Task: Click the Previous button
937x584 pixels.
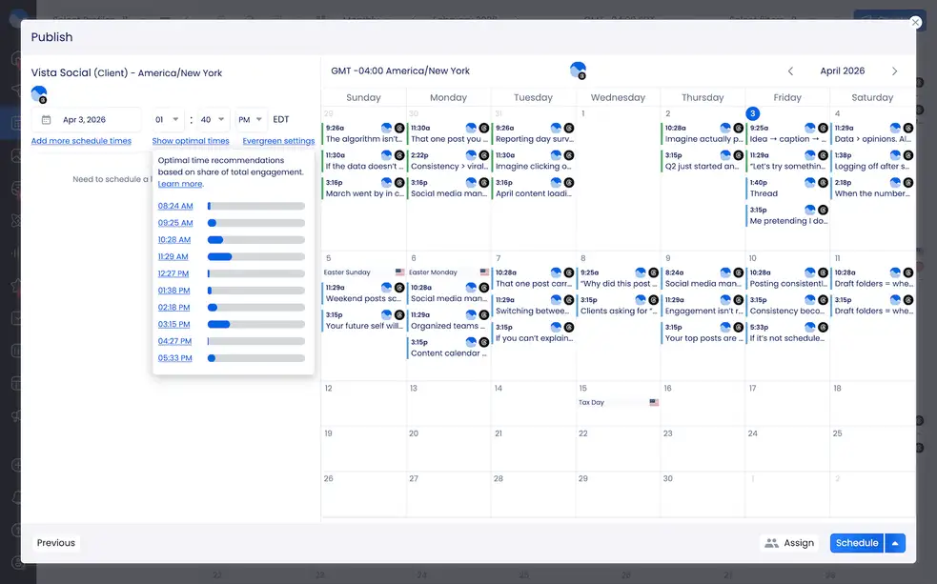Action: [x=55, y=542]
